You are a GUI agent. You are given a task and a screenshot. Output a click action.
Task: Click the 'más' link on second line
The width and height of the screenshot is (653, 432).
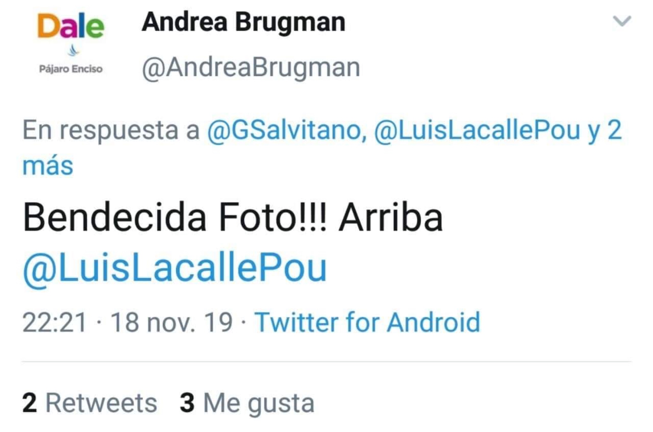coord(48,166)
